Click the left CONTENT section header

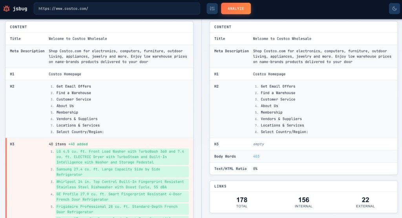[18, 27]
